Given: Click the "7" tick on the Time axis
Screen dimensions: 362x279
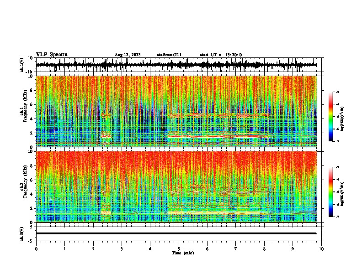Looking at the screenshot, I should click(x=236, y=249).
